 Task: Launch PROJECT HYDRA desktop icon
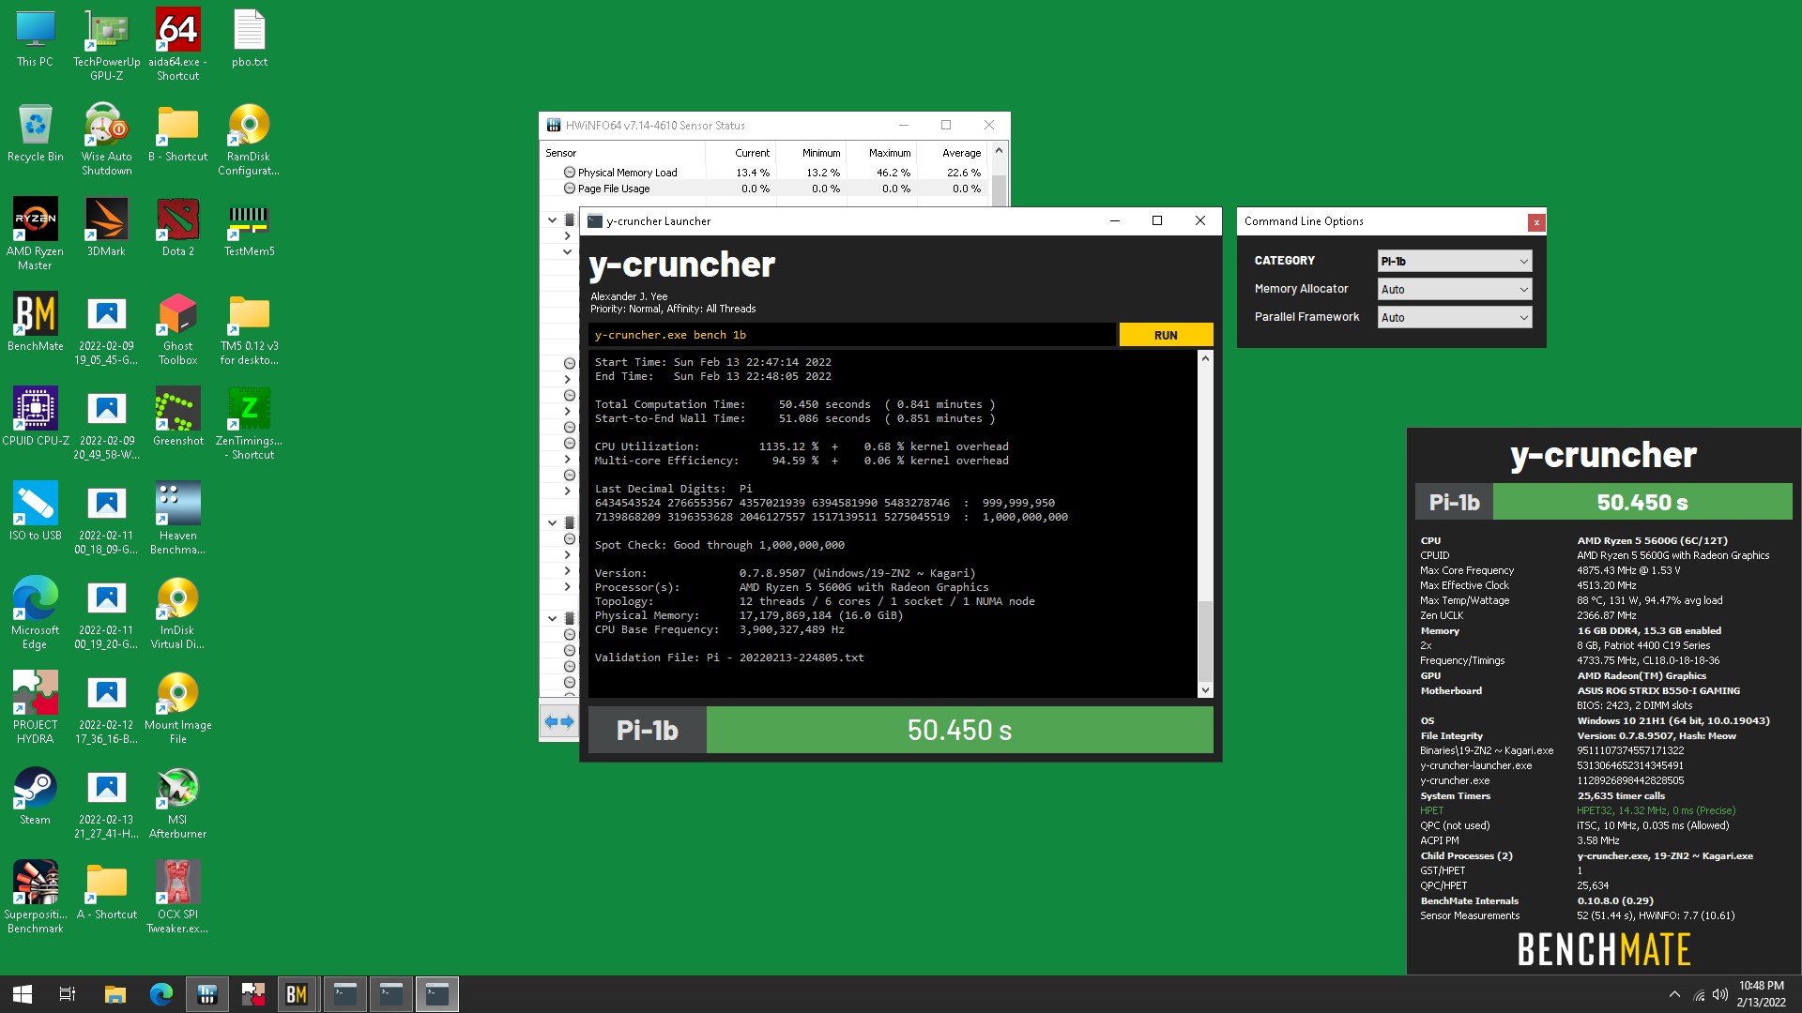coord(35,708)
